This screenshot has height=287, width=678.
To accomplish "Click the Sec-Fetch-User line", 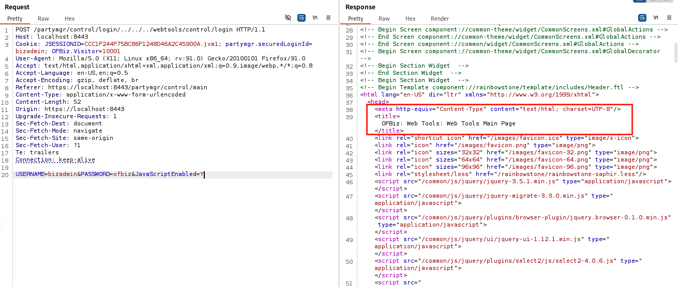I will pyautogui.click(x=48, y=146).
